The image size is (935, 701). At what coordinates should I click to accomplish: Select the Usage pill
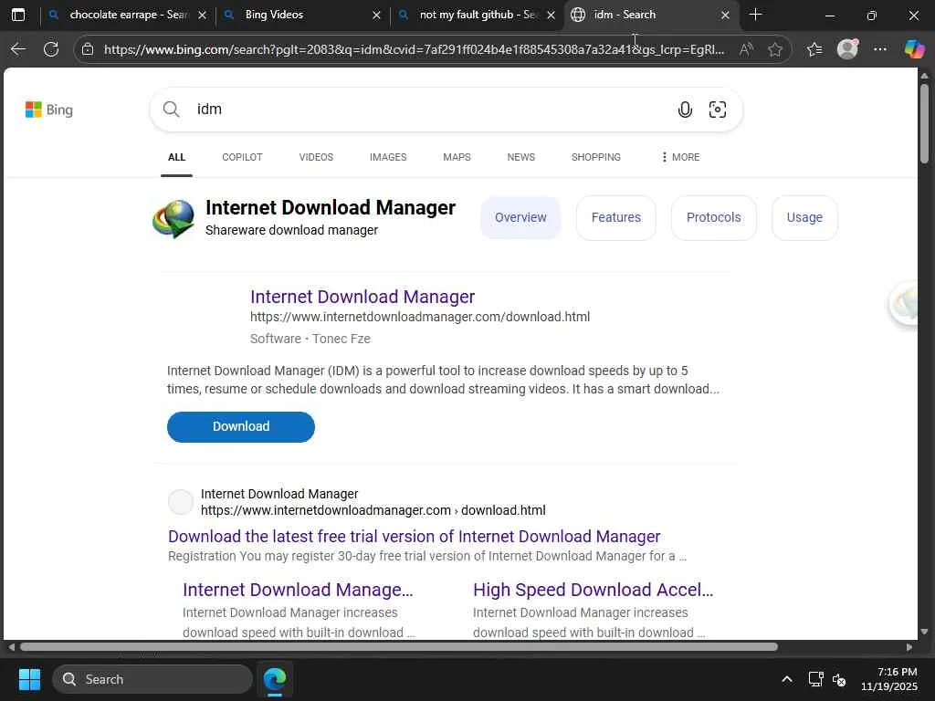tap(804, 217)
